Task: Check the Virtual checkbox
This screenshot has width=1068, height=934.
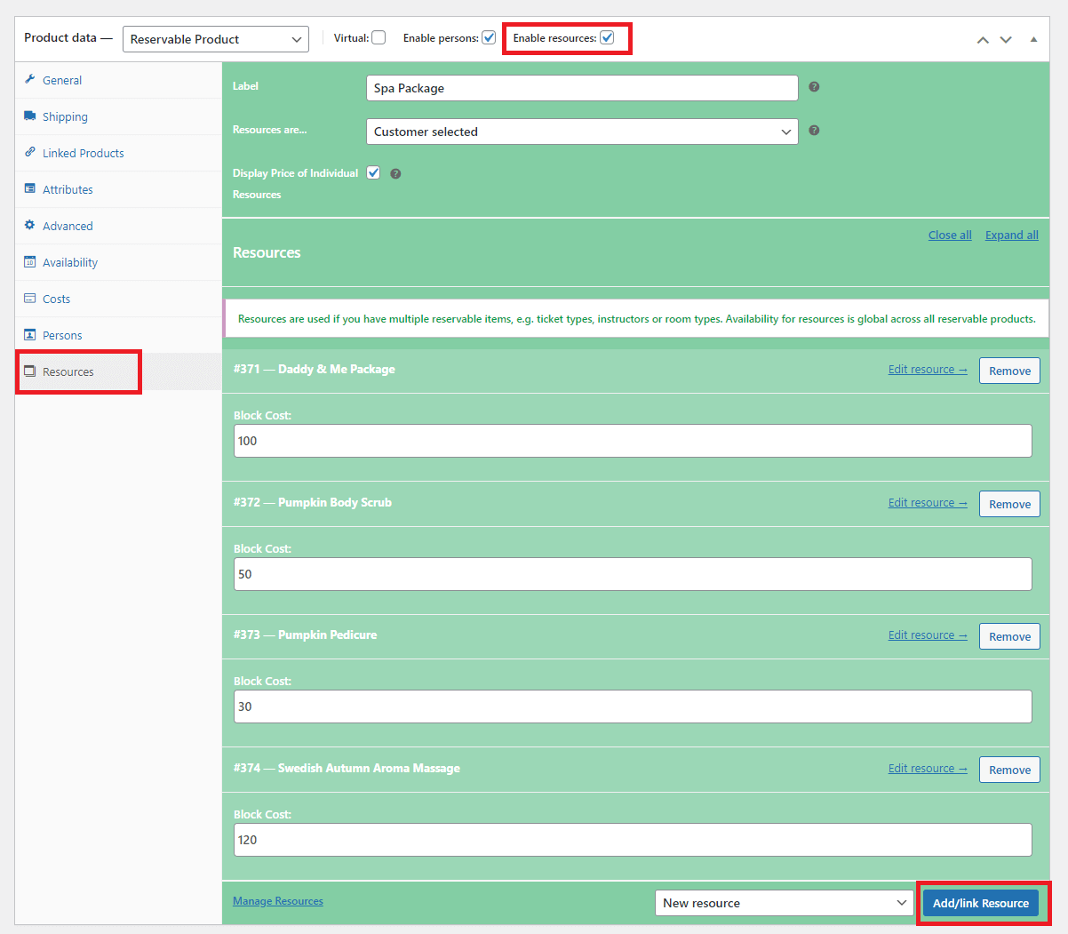Action: 379,37
